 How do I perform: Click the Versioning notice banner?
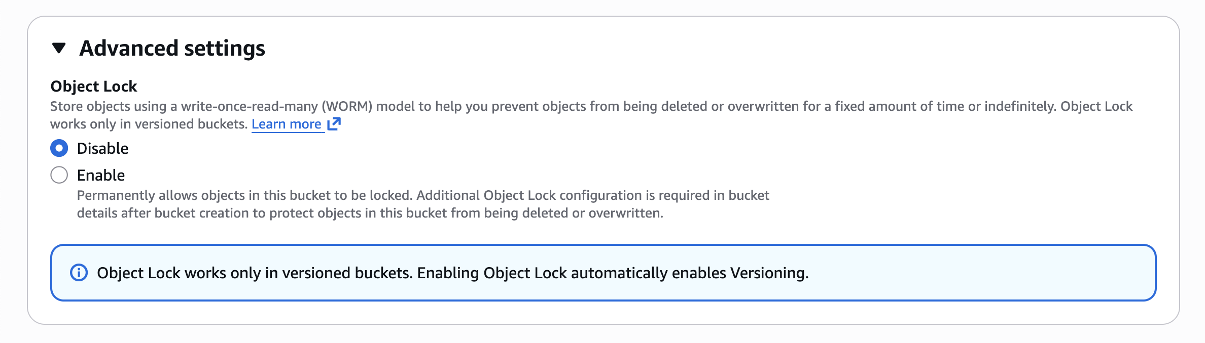point(602,272)
